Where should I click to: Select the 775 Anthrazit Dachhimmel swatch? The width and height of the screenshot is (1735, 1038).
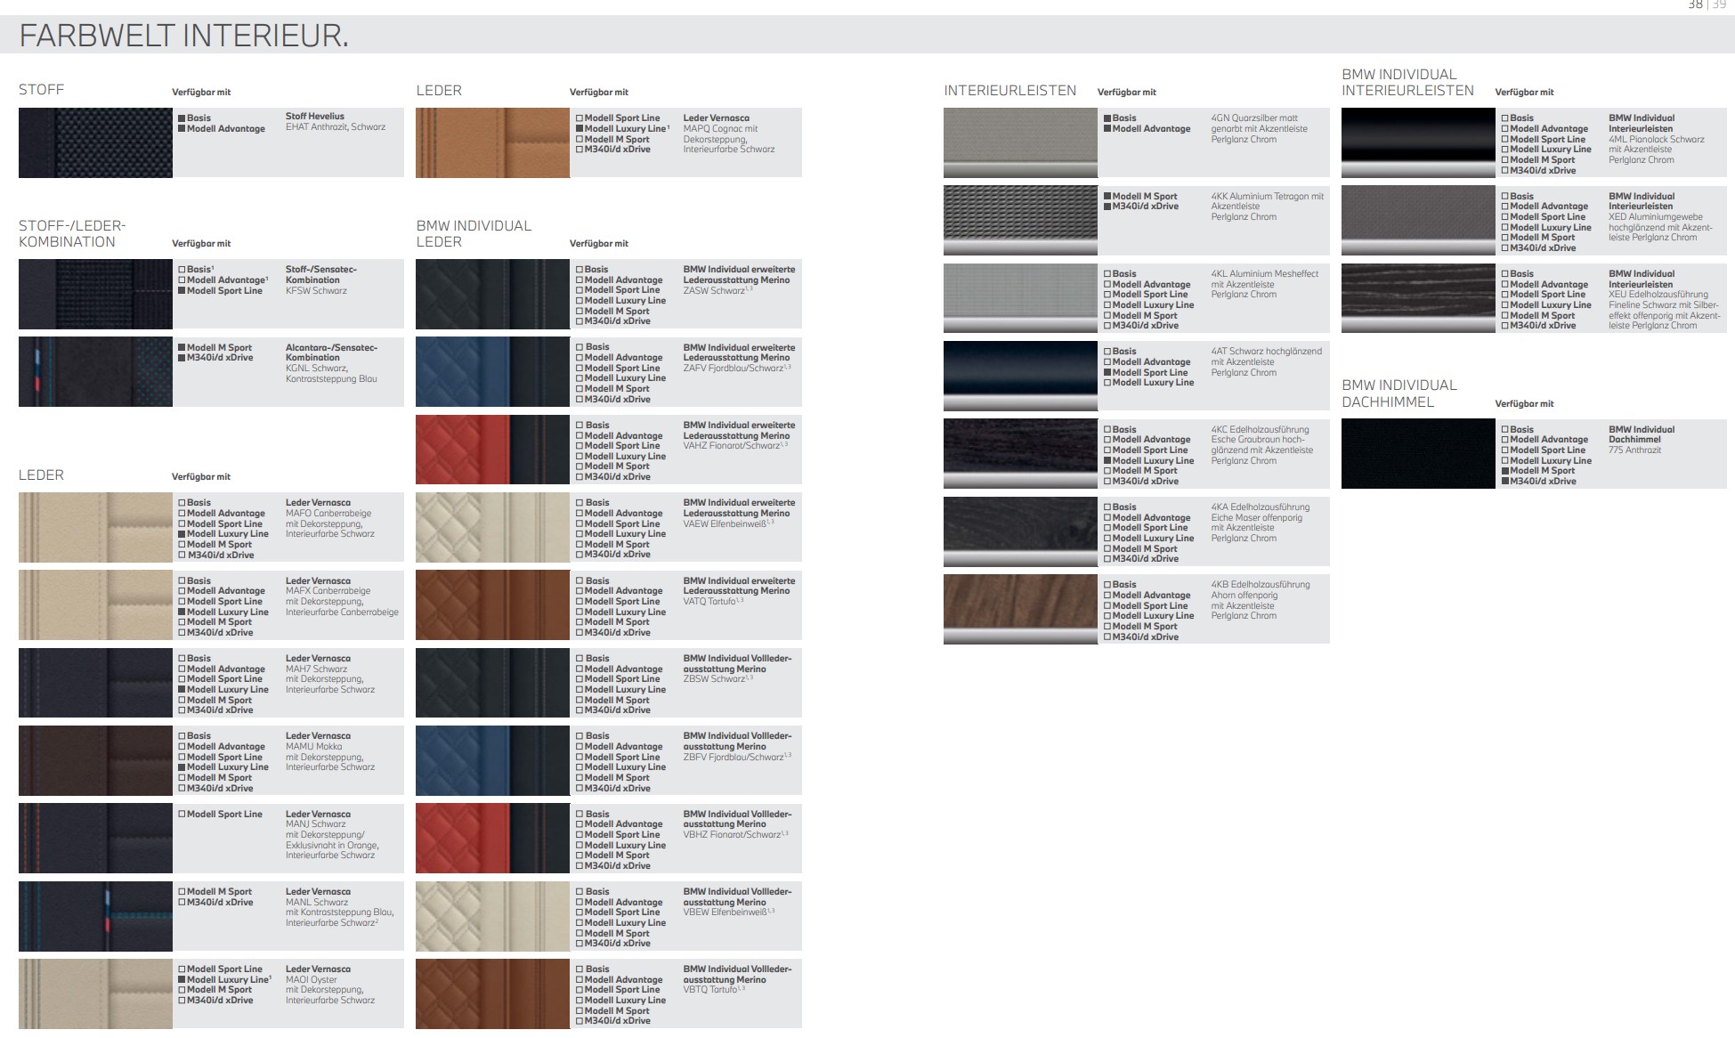[x=1418, y=453]
